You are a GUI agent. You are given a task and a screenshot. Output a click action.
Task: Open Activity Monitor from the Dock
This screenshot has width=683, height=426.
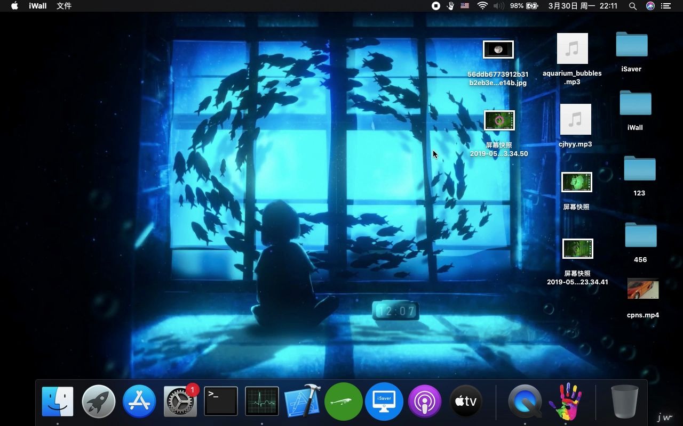[x=262, y=401]
